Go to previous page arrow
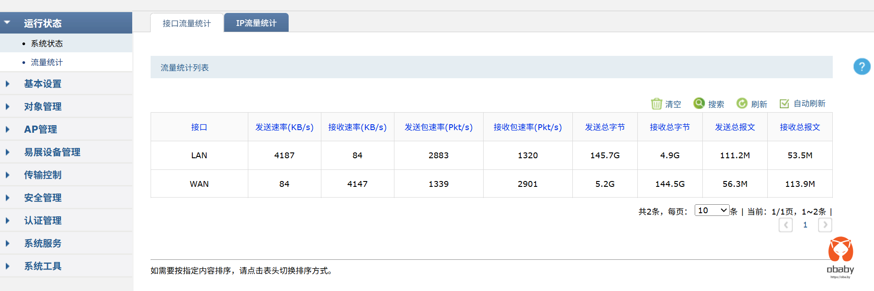Viewport: 874px width, 291px height. [x=785, y=225]
